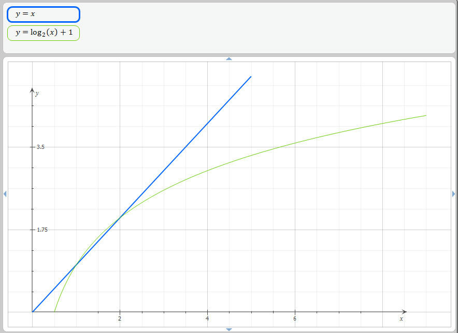Screen dimensions: 458x333
Task: Click where the green curve meets the x-axis
Action: click(54, 312)
